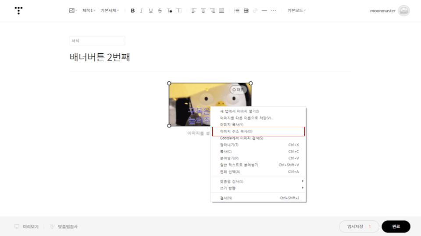Toggle italic formatting
Image resolution: width=421 pixels, height=236 pixels.
pyautogui.click(x=142, y=10)
